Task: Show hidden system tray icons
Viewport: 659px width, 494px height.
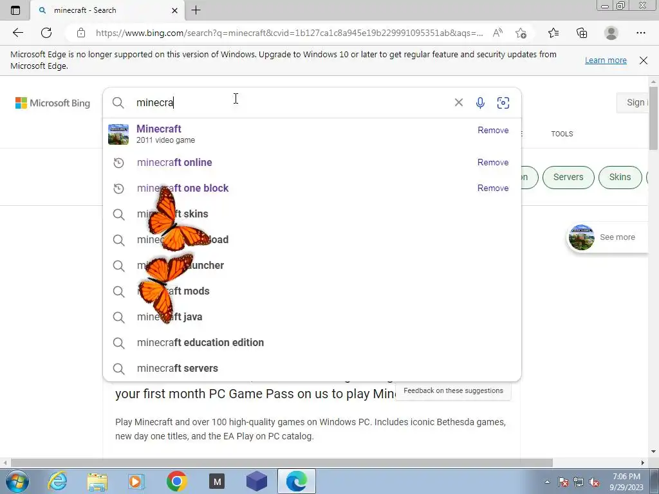Action: (x=547, y=482)
